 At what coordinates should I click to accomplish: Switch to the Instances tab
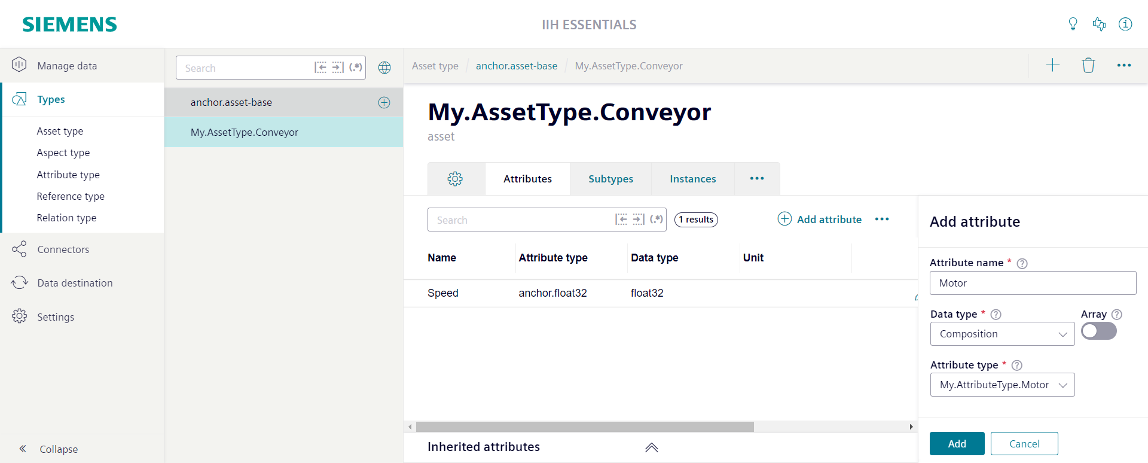click(692, 178)
